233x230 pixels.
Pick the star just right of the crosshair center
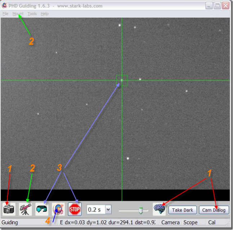pyautogui.click(x=140, y=79)
